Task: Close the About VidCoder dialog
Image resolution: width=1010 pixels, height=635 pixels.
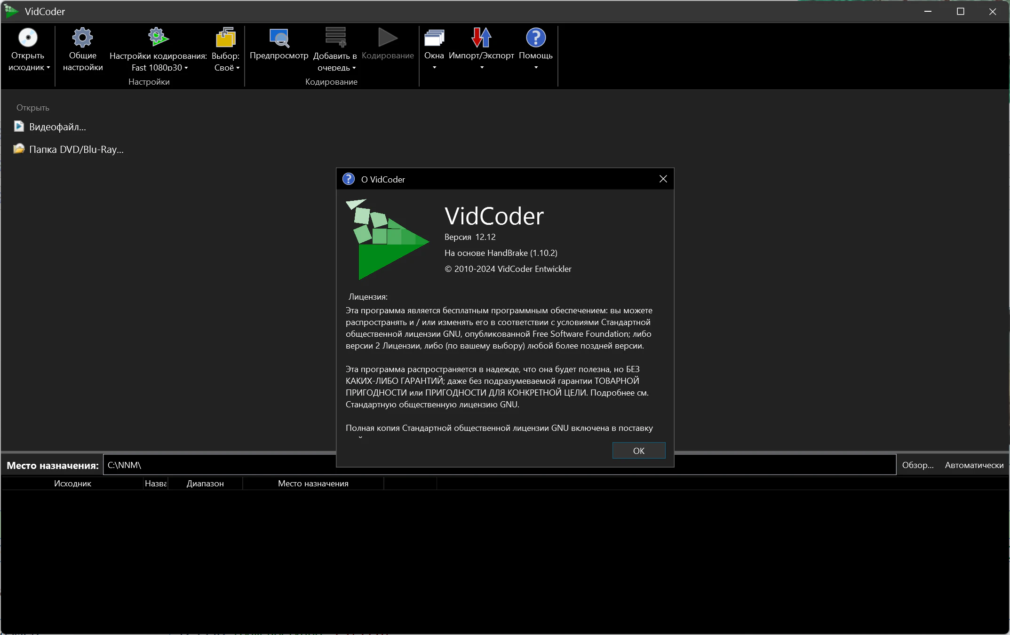Action: (x=663, y=179)
